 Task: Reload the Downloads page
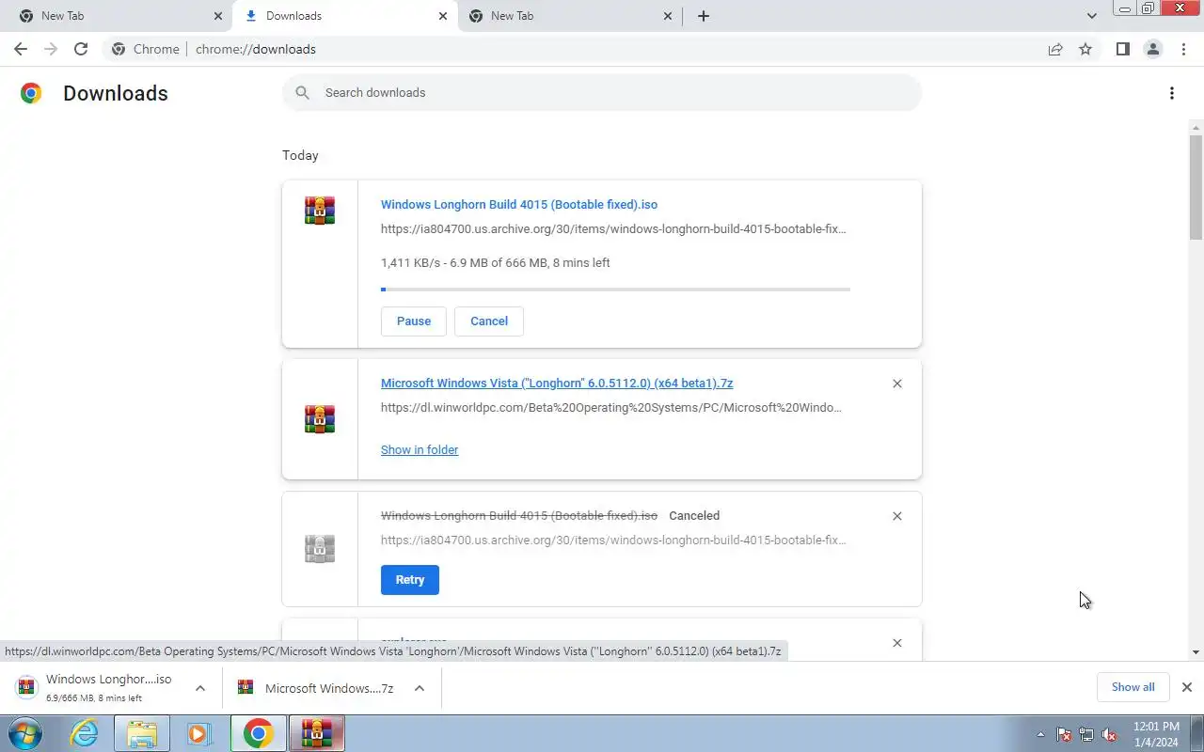point(81,49)
